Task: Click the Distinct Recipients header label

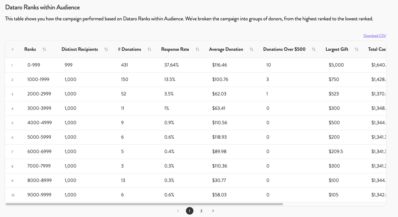Action: 80,49
